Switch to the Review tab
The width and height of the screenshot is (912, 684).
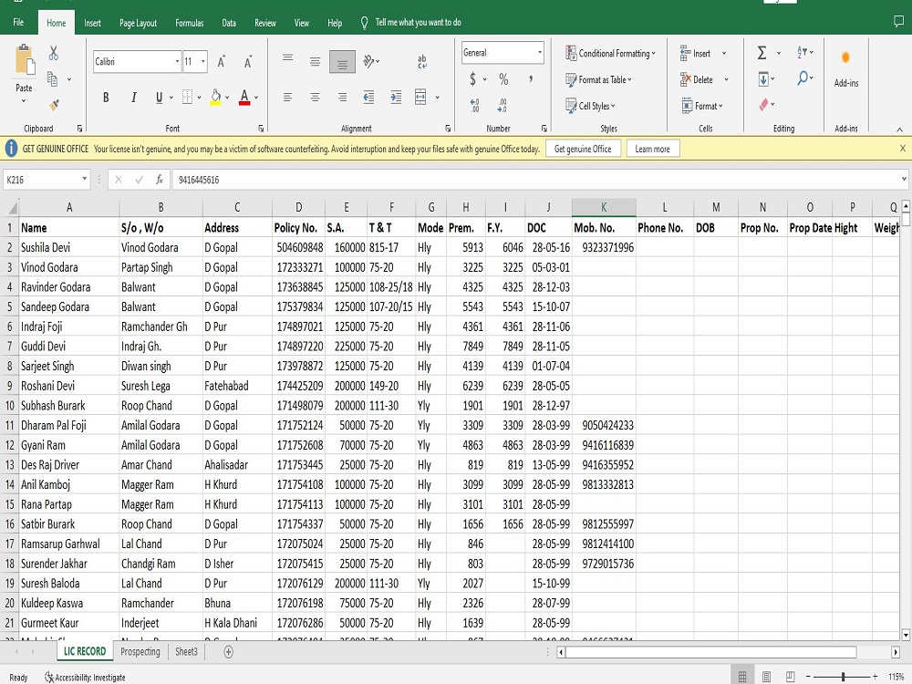[264, 24]
